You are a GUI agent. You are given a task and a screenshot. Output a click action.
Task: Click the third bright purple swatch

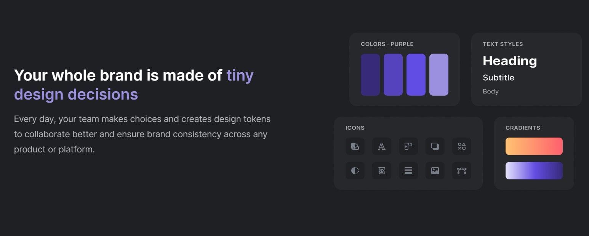click(416, 74)
